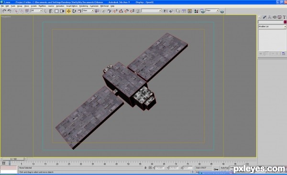Toggle Absolute/Offset transform type-in mode
The width and height of the screenshot is (287, 175).
(x=150, y=167)
